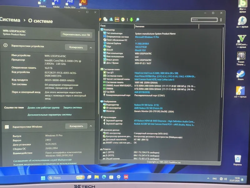Open Settings gear icon in the taskbar
The image size is (250, 188).
click(x=119, y=177)
